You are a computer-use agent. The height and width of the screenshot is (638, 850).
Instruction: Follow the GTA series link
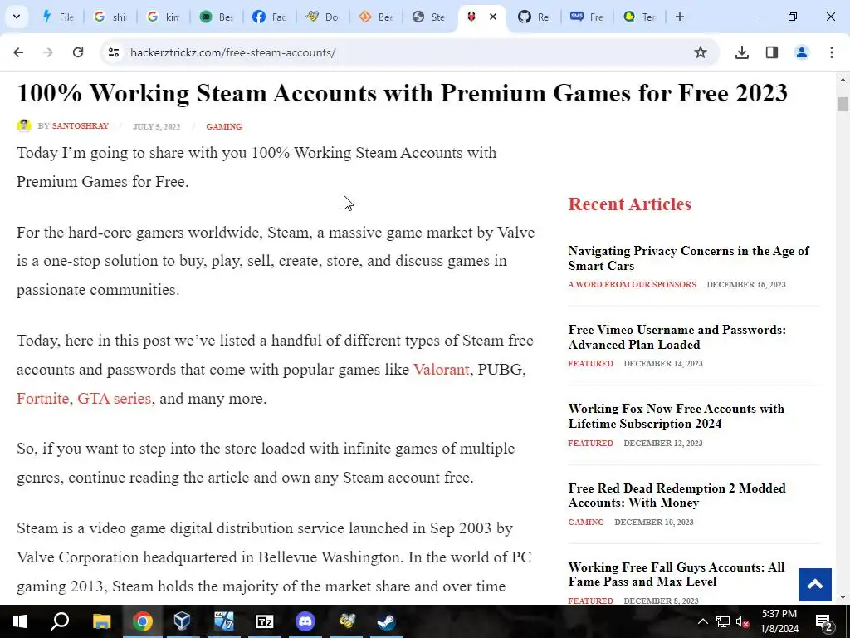click(x=115, y=399)
